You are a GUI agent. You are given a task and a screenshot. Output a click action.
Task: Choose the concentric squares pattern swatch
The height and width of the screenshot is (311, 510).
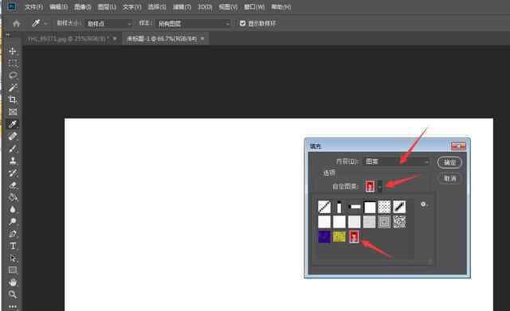(384, 222)
